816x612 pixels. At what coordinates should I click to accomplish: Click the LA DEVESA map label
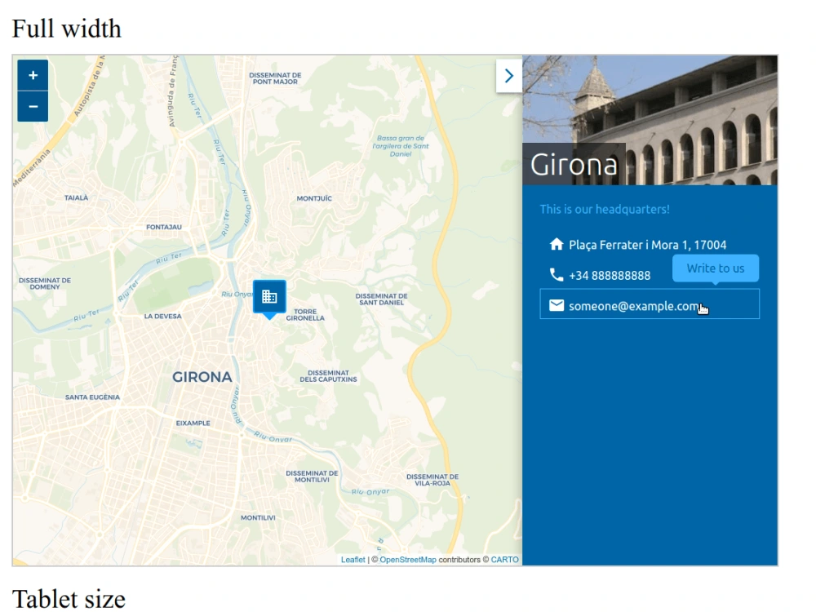163,316
